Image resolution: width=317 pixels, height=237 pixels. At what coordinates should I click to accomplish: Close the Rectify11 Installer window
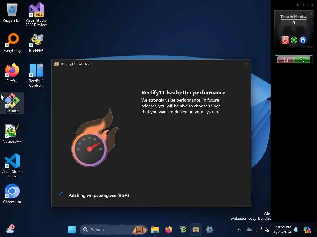[246, 64]
